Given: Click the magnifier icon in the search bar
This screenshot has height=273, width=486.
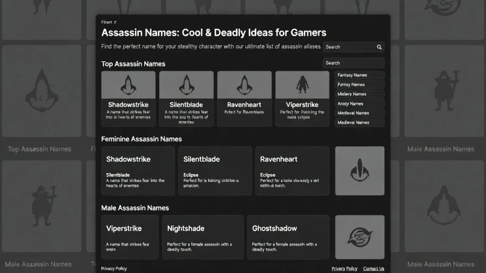Looking at the screenshot, I should [x=379, y=47].
